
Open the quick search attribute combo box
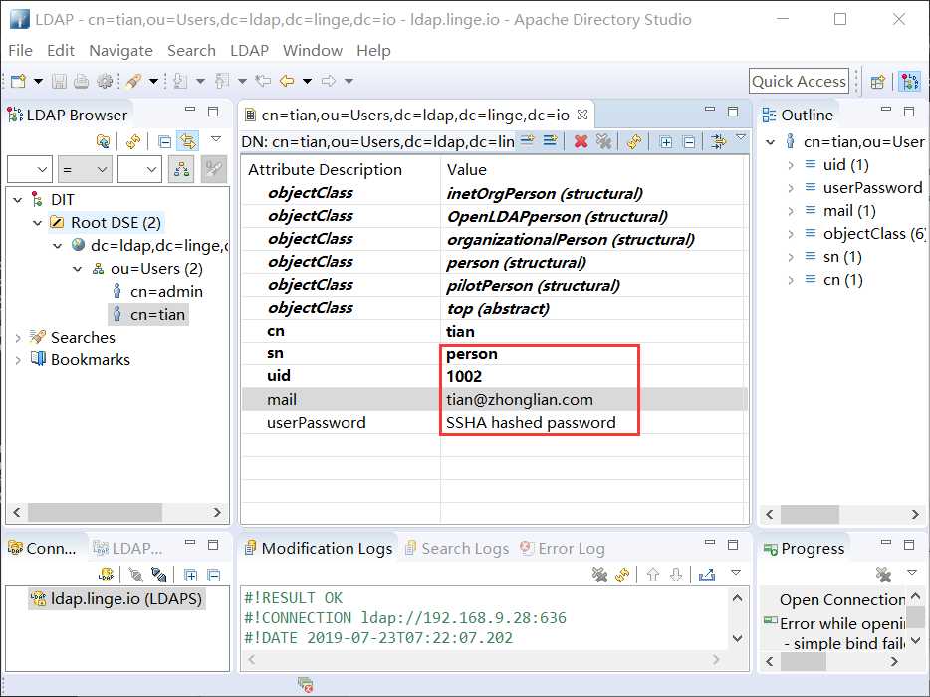coord(30,170)
